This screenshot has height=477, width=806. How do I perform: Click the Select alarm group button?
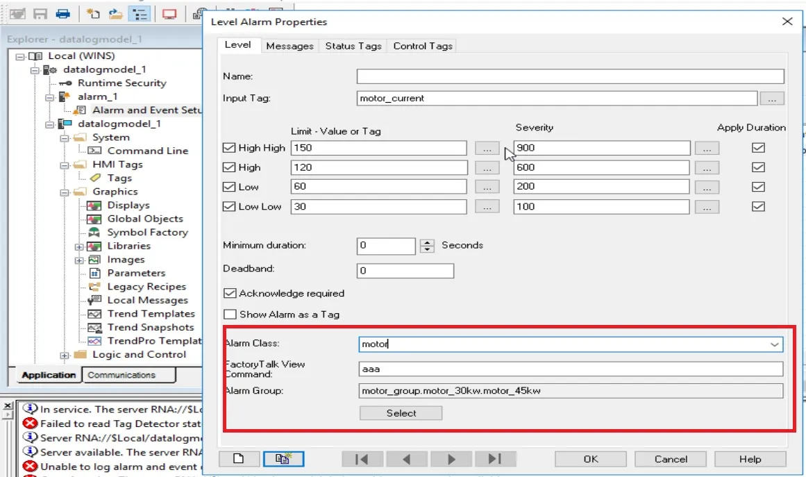coord(401,412)
